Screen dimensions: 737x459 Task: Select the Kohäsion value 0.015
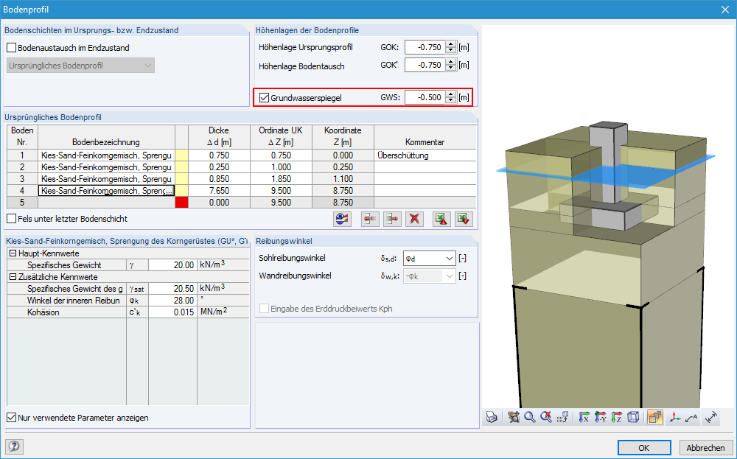tap(172, 312)
